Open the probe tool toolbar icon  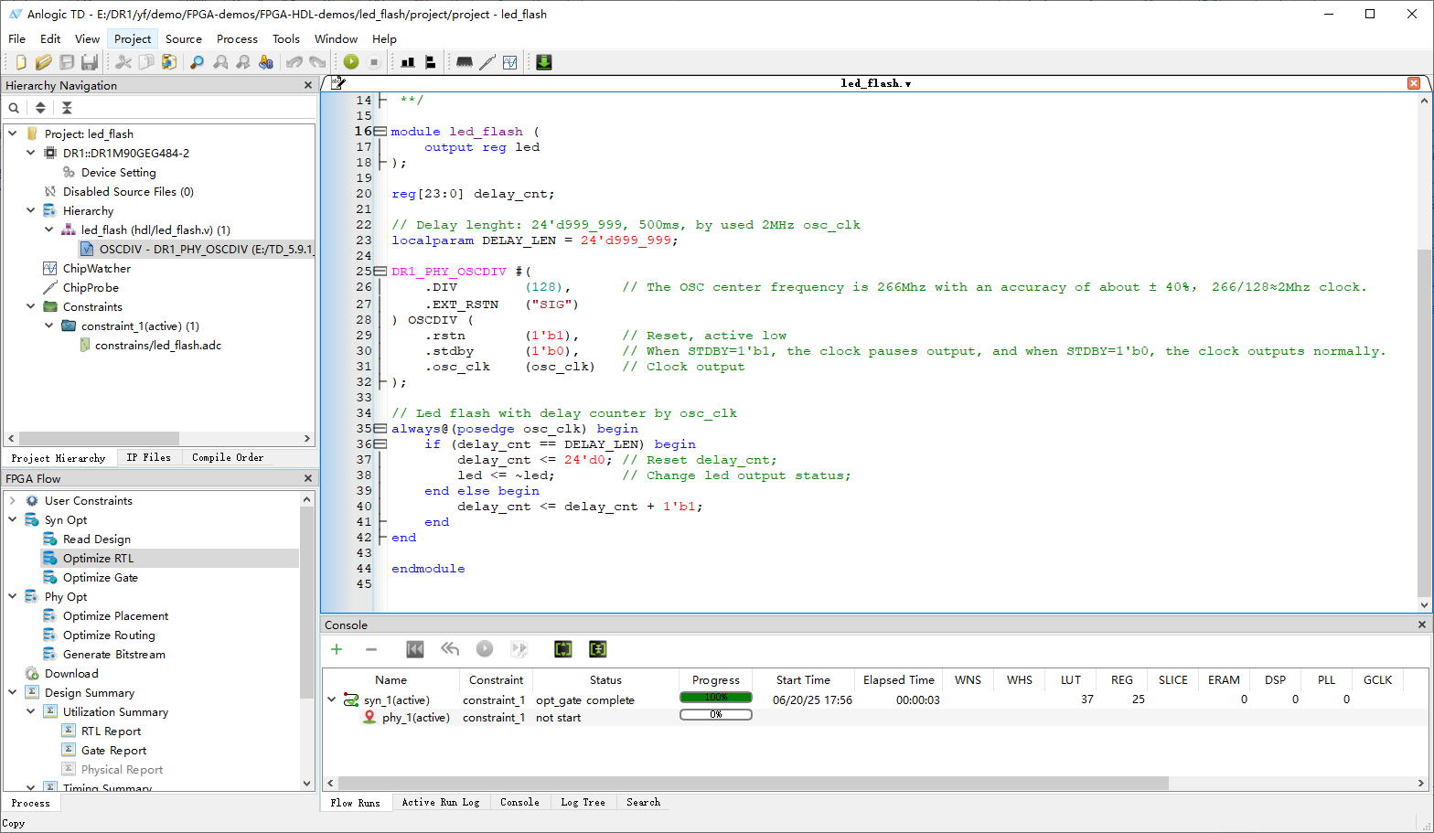pyautogui.click(x=487, y=62)
